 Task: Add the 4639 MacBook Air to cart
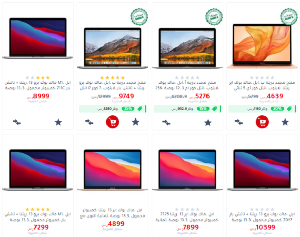click(262, 122)
